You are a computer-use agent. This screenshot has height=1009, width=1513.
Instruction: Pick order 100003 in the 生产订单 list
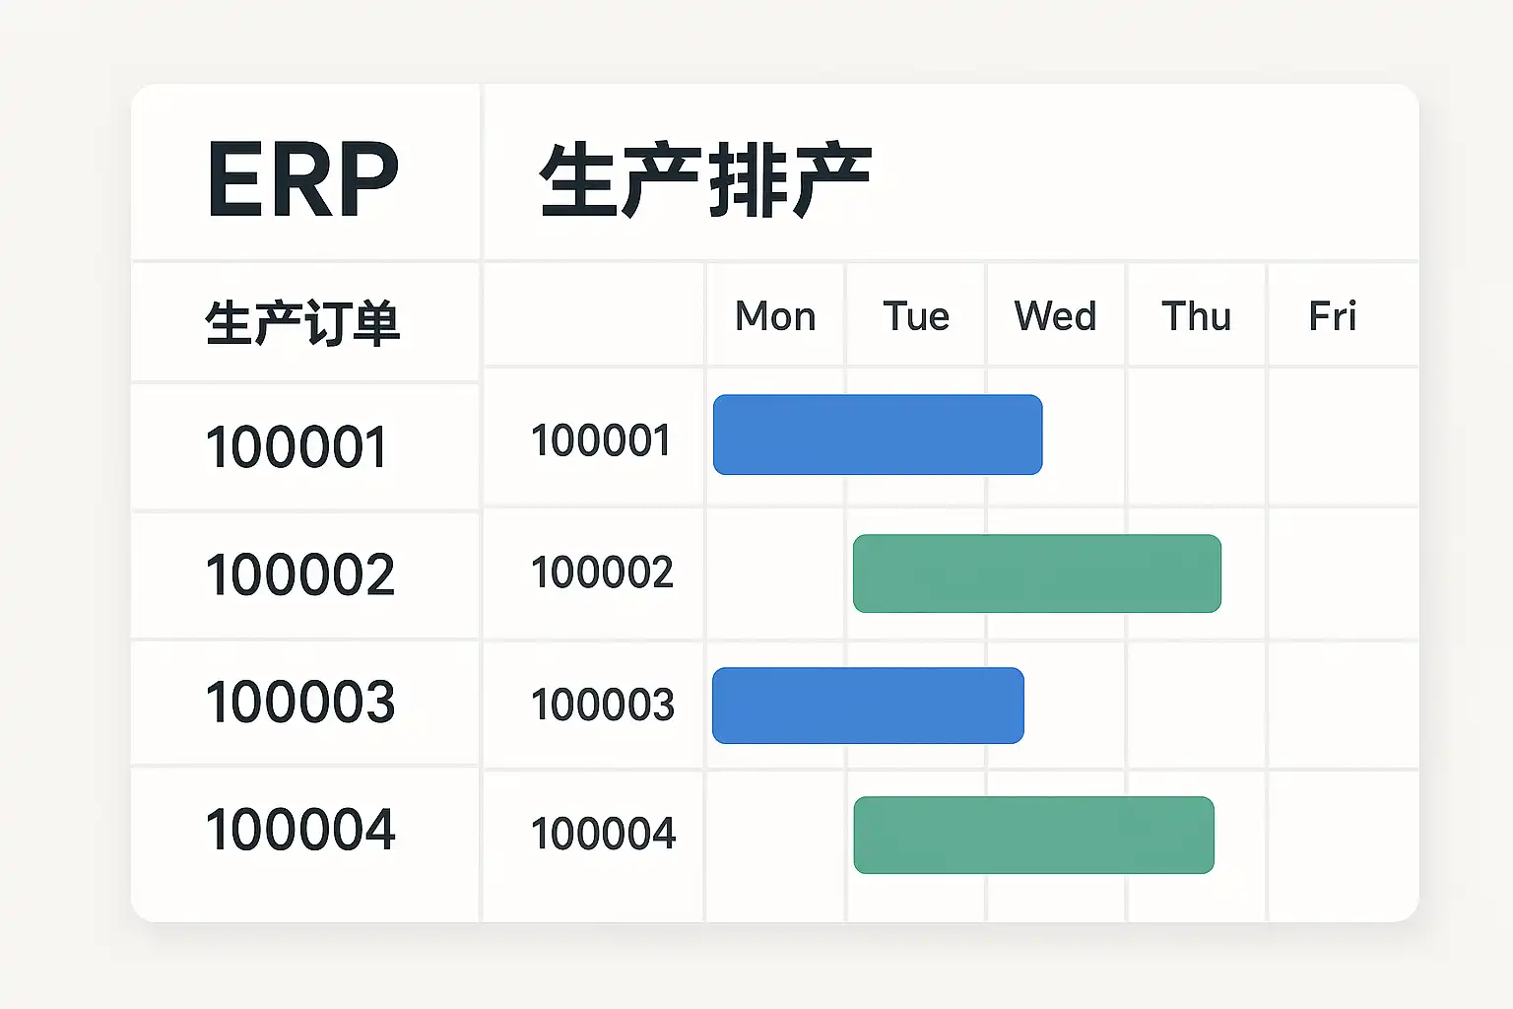click(299, 702)
